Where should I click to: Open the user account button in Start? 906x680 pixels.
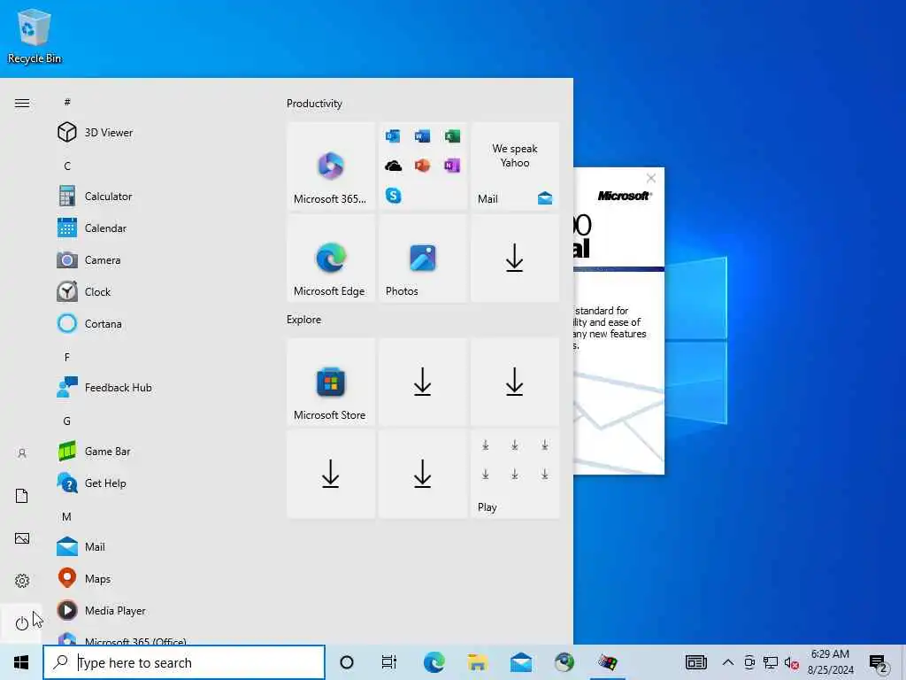tap(22, 453)
